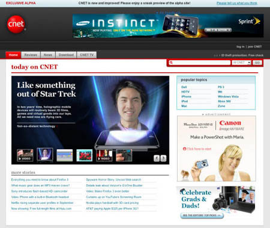270x228 pixels.
Task: Show previous story with left arrow
Action: 157,158
